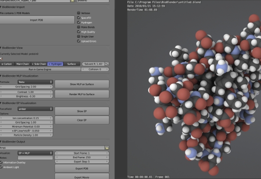The image size is (261, 179).
Task: Click the Notes text input field
Action: click(35, 158)
